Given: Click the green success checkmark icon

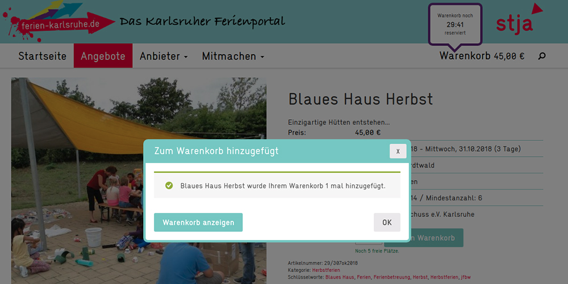Looking at the screenshot, I should [x=169, y=186].
